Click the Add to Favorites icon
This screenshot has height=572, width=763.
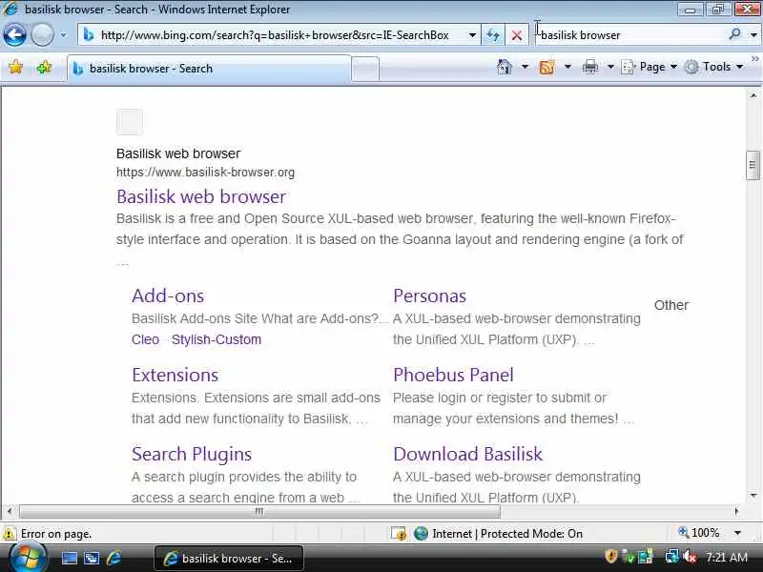point(44,67)
